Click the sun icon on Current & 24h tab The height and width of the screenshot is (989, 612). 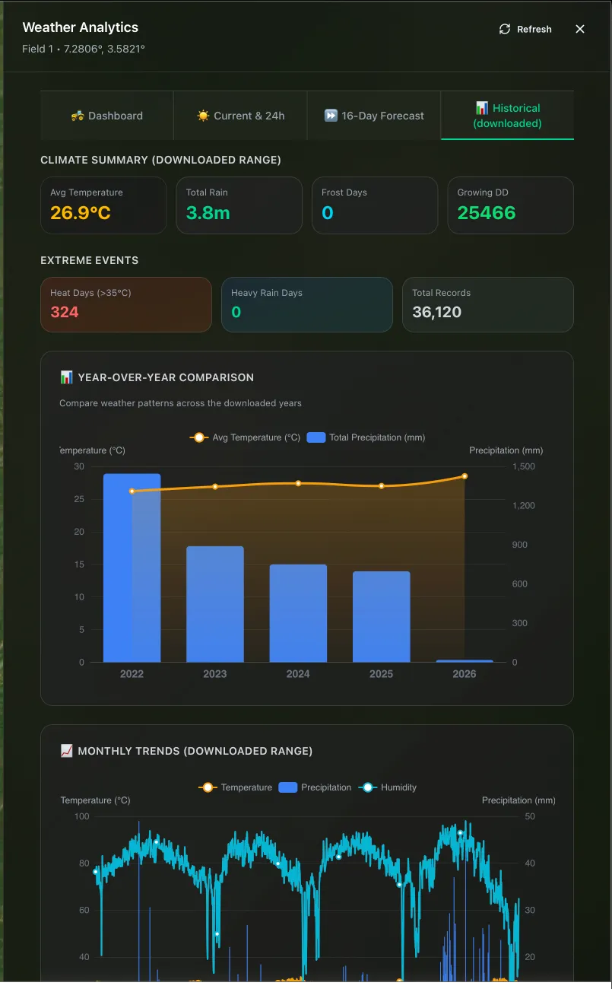tap(203, 116)
